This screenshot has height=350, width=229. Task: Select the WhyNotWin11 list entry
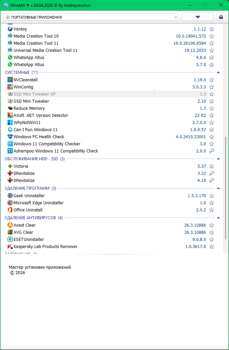[x=27, y=123]
